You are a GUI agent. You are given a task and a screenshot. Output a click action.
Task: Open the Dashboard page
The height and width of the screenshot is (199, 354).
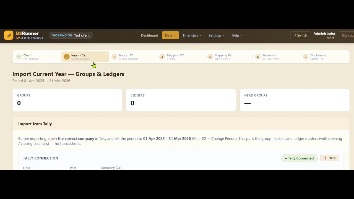coord(150,35)
